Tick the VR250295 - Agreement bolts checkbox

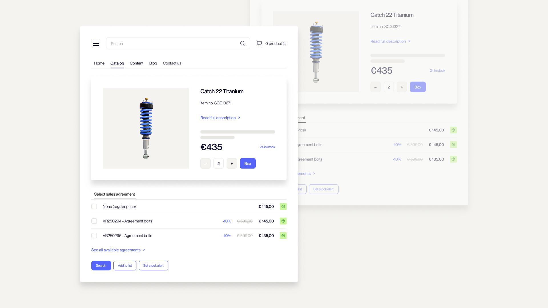coord(94,236)
